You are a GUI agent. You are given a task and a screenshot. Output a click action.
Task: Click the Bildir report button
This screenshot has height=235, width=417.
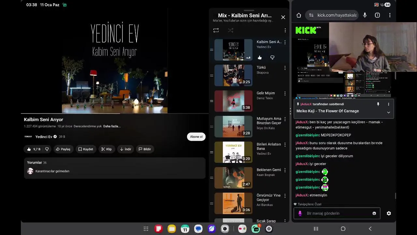145,149
